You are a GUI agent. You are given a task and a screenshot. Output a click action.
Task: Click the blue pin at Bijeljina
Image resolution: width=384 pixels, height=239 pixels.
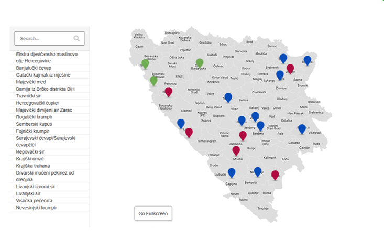[308, 60]
